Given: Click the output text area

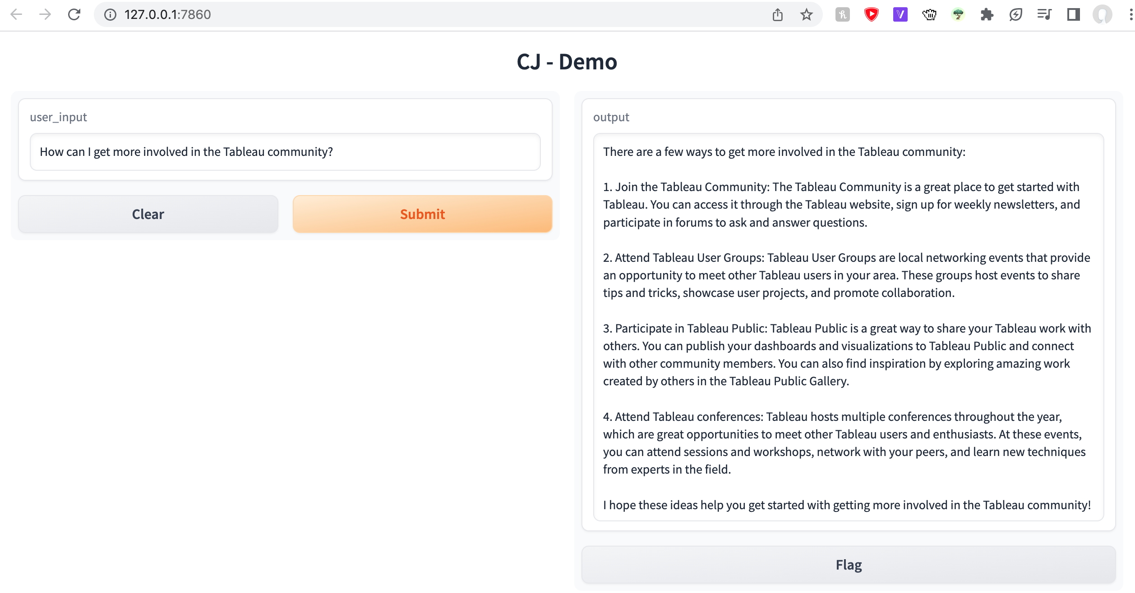Looking at the screenshot, I should 848,327.
